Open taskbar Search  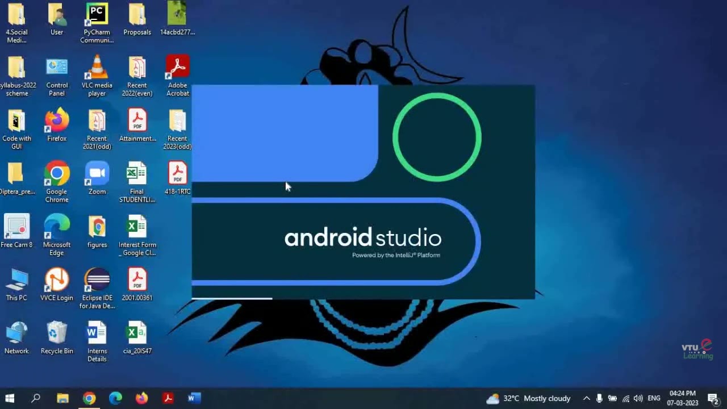[36, 398]
